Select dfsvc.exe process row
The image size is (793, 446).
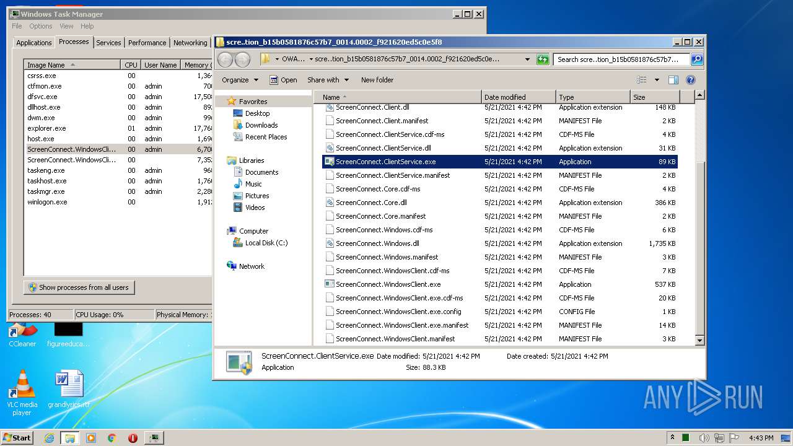118,97
